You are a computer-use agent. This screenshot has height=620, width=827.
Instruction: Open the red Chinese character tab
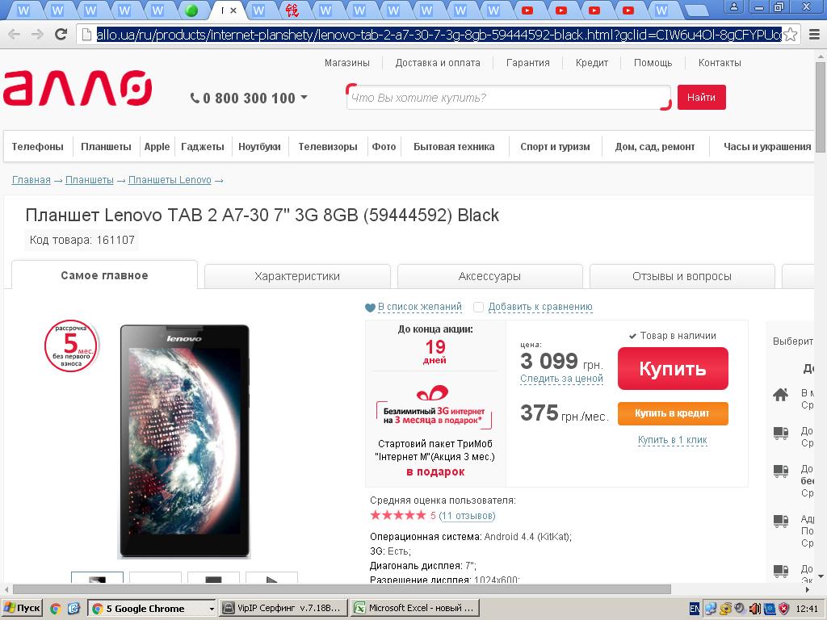click(292, 10)
